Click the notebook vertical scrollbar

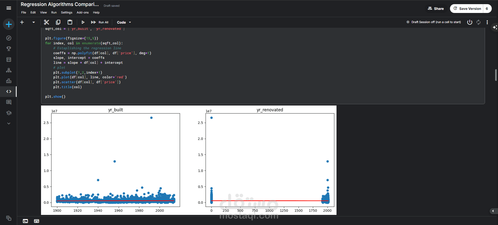tap(496, 75)
